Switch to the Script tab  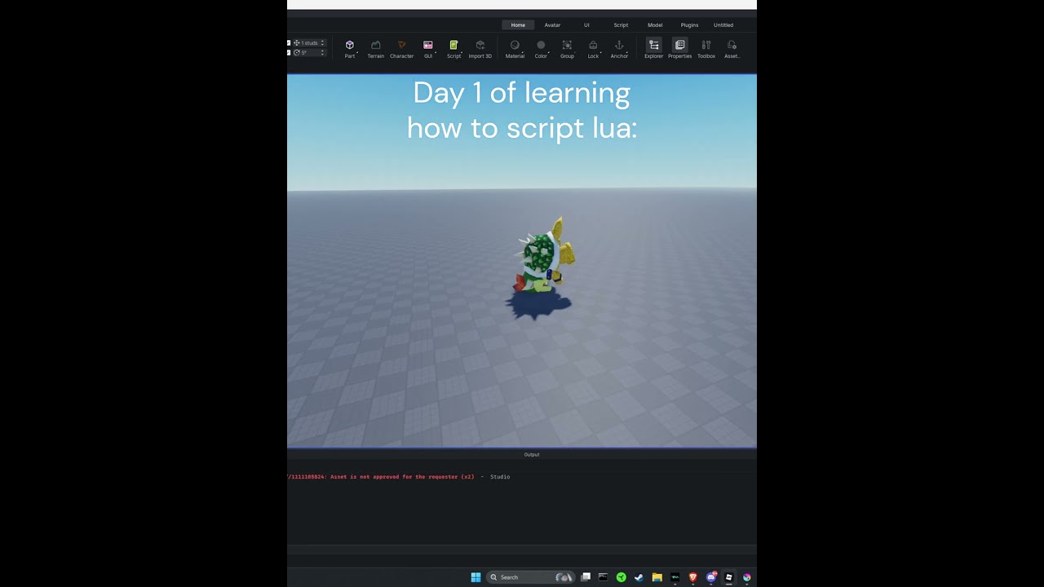(x=621, y=25)
